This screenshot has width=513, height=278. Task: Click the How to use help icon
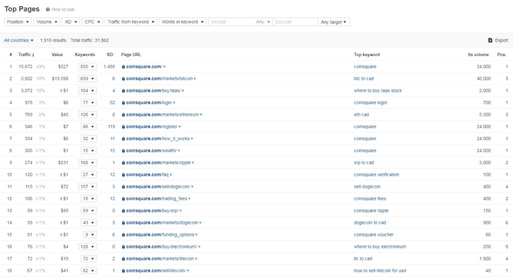coord(48,10)
